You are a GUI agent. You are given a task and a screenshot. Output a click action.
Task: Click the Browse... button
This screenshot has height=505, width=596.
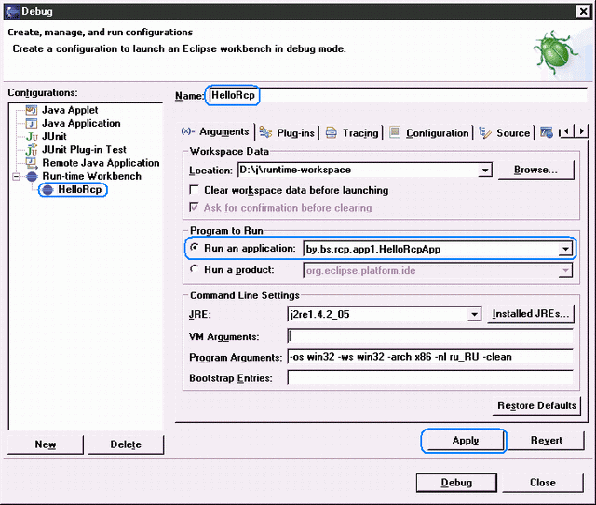[x=536, y=170]
